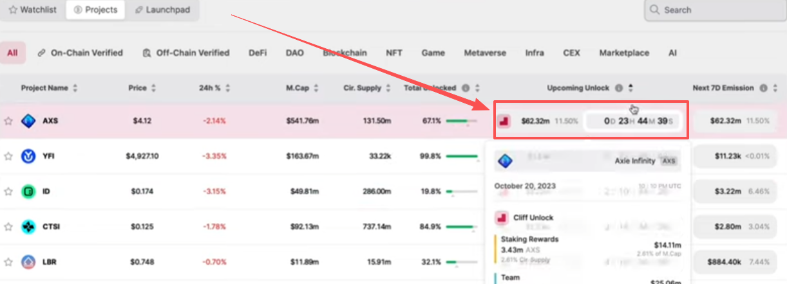Select the Marketplace category filter
This screenshot has height=284, width=787.
624,53
